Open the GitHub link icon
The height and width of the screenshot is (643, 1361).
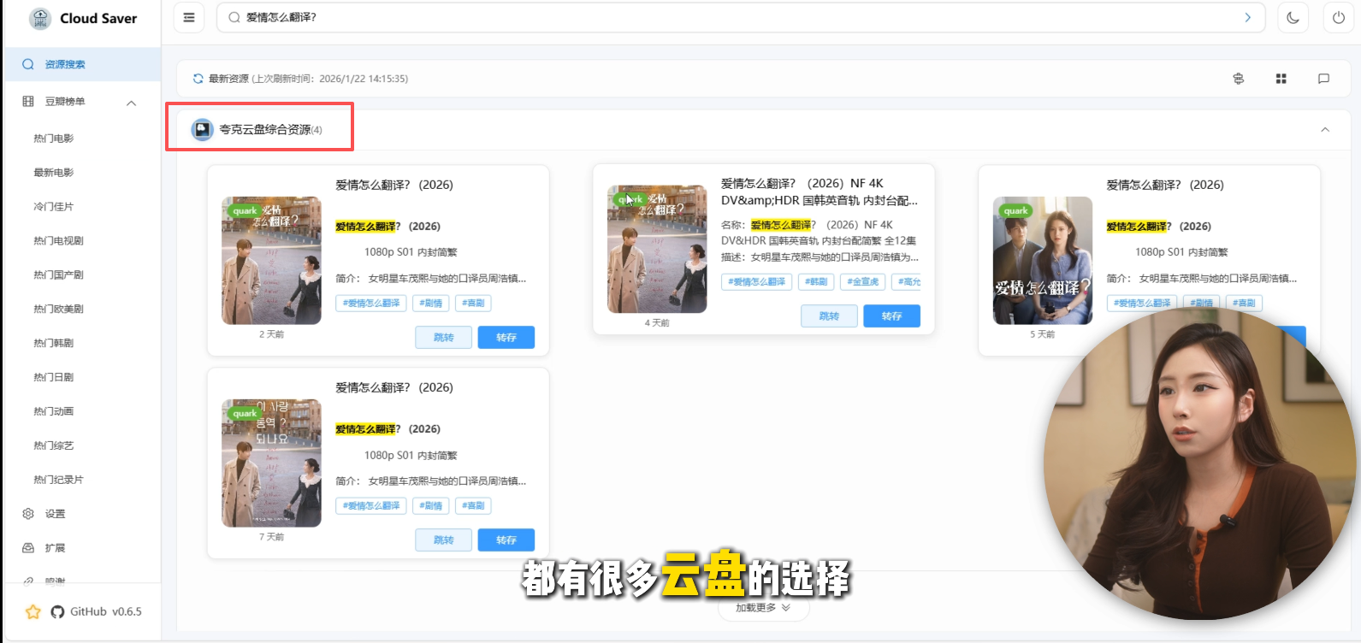[x=57, y=611]
